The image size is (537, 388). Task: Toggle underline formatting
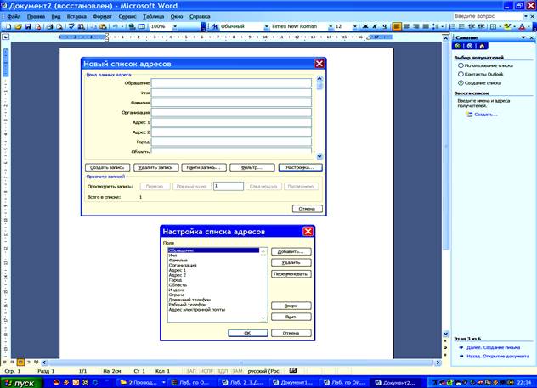(x=384, y=26)
